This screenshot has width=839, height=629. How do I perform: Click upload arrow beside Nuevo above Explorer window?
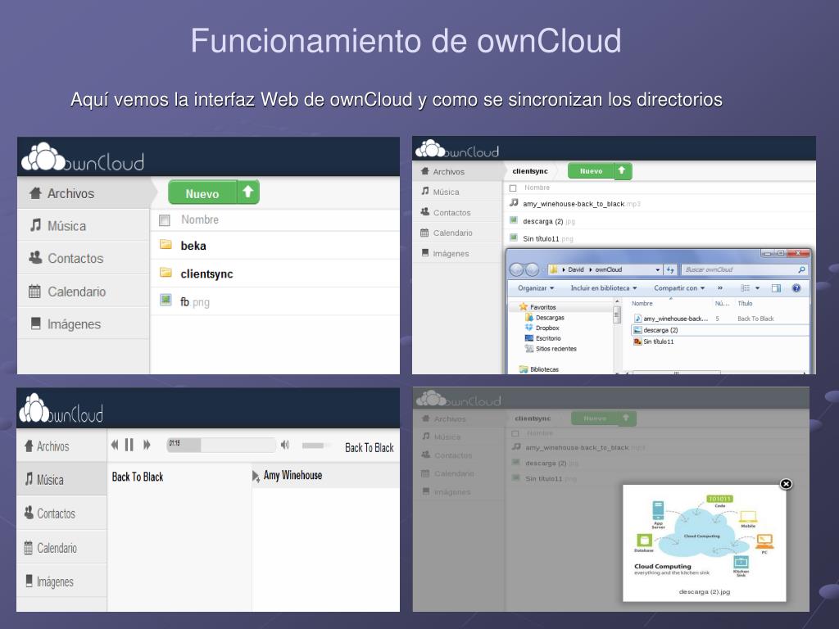622,170
